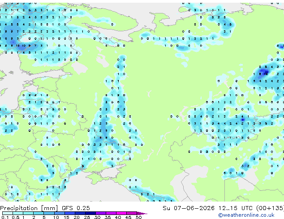Click the purple swatch between 30 and 35
Image resolution: width=284 pixels, height=219 pixels.
click(x=101, y=213)
